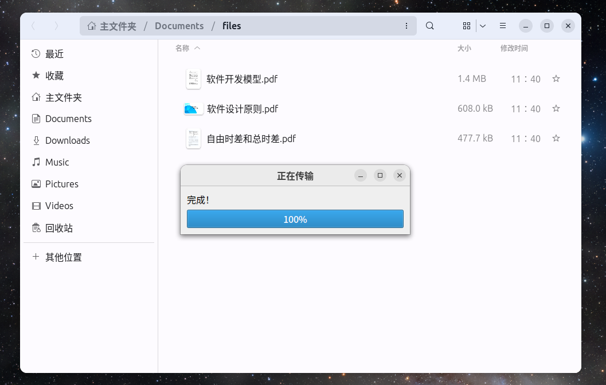The width and height of the screenshot is (606, 385).
Task: Click the home icon in the breadcrumb bar
Action: [91, 26]
